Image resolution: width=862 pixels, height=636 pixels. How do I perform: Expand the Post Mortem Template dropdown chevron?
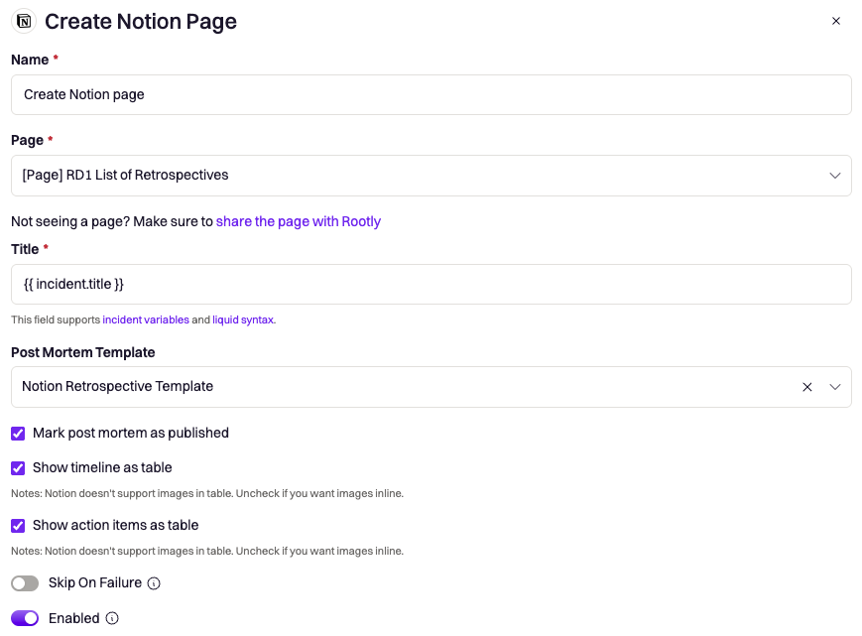pos(835,387)
